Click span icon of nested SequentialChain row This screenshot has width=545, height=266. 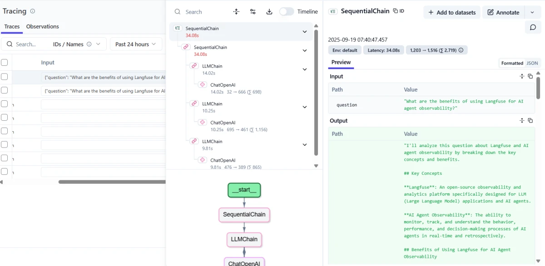tap(185, 47)
